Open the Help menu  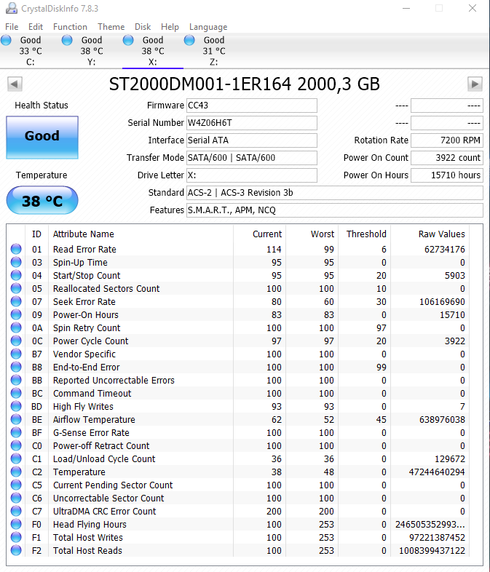(x=170, y=27)
